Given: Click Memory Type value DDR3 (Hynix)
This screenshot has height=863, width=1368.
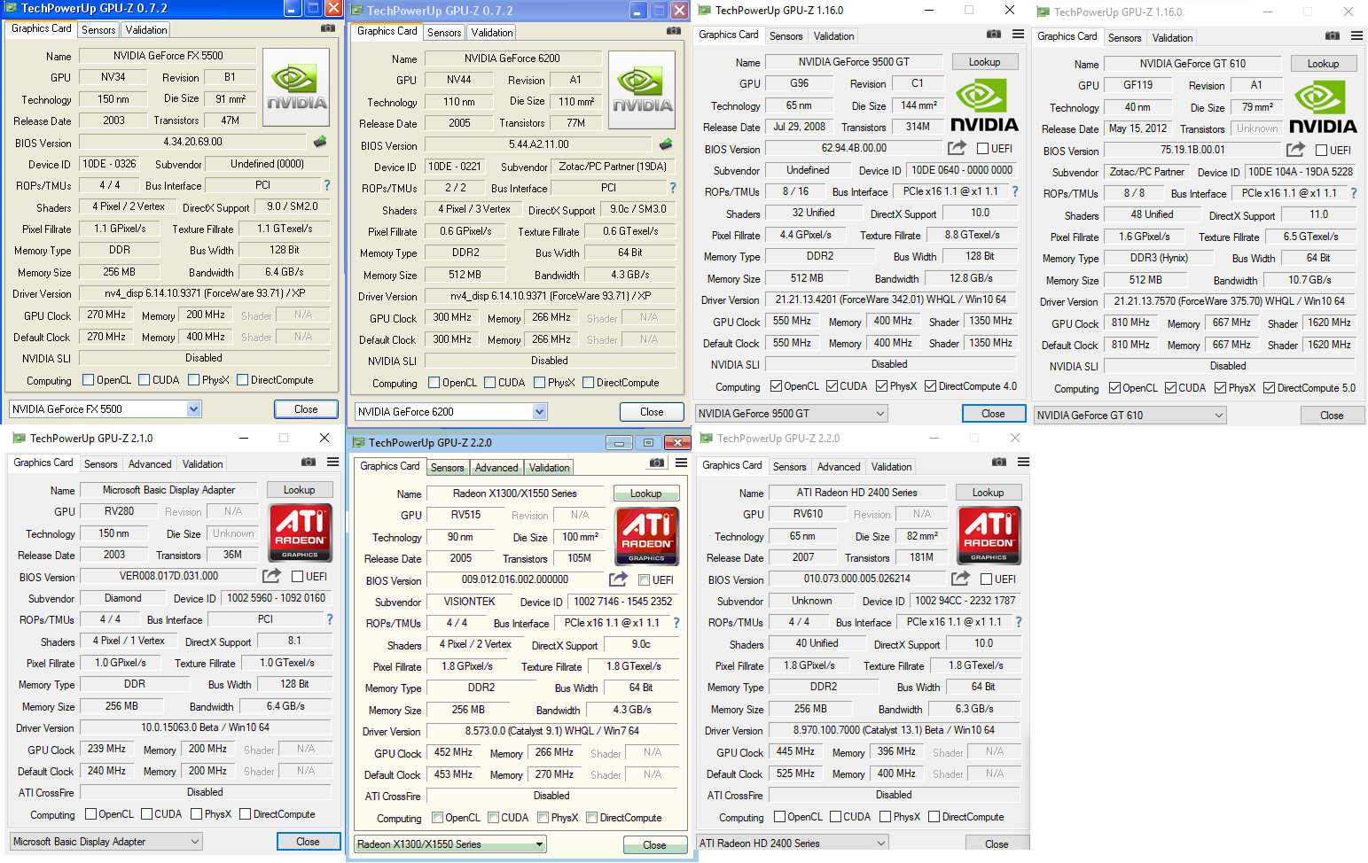Looking at the screenshot, I should 1159,258.
